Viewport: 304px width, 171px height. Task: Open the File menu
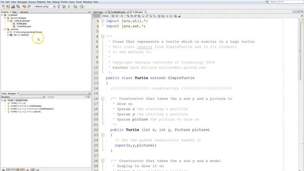(2, 2)
